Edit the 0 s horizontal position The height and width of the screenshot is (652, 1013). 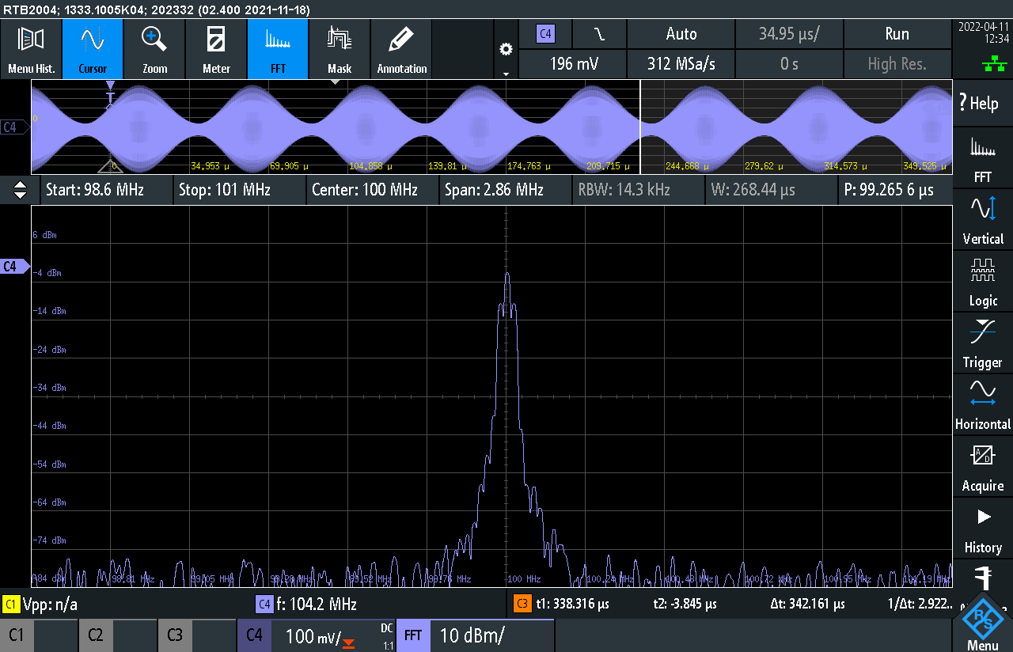[789, 64]
